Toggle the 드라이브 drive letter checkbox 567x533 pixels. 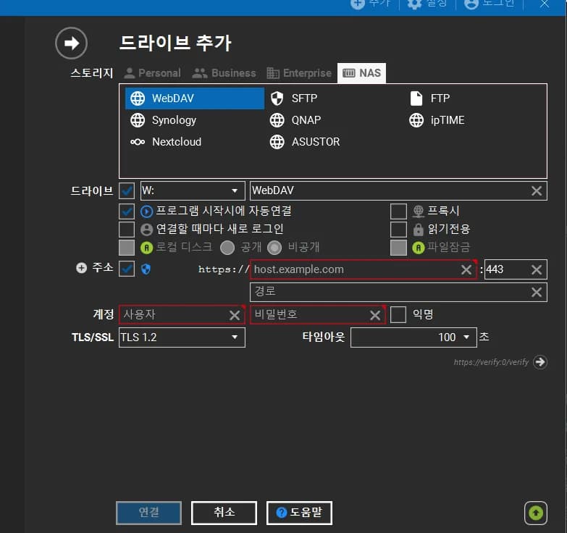127,190
